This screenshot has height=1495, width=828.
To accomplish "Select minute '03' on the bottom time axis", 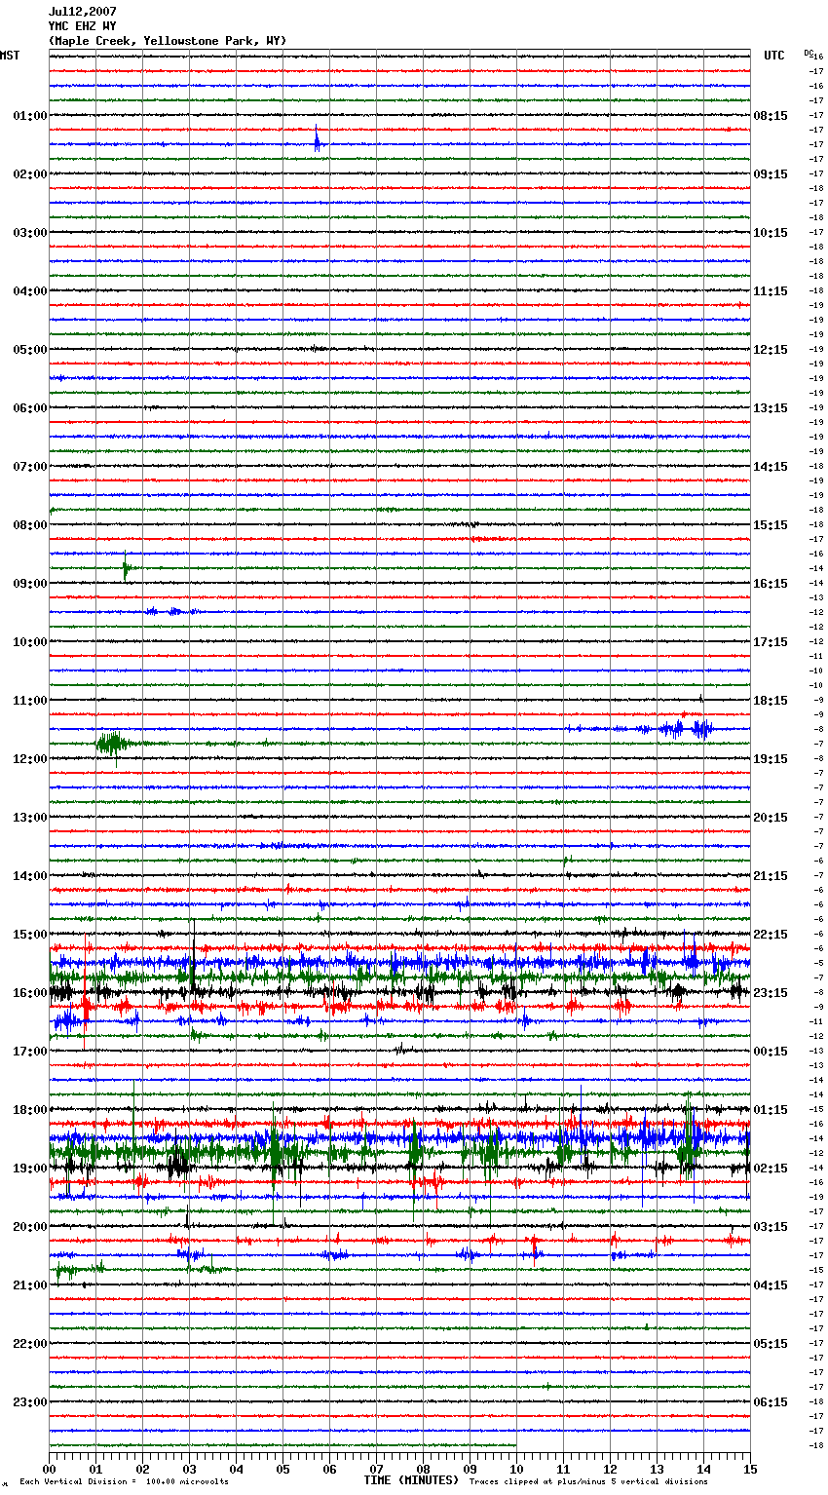I will [x=190, y=1469].
